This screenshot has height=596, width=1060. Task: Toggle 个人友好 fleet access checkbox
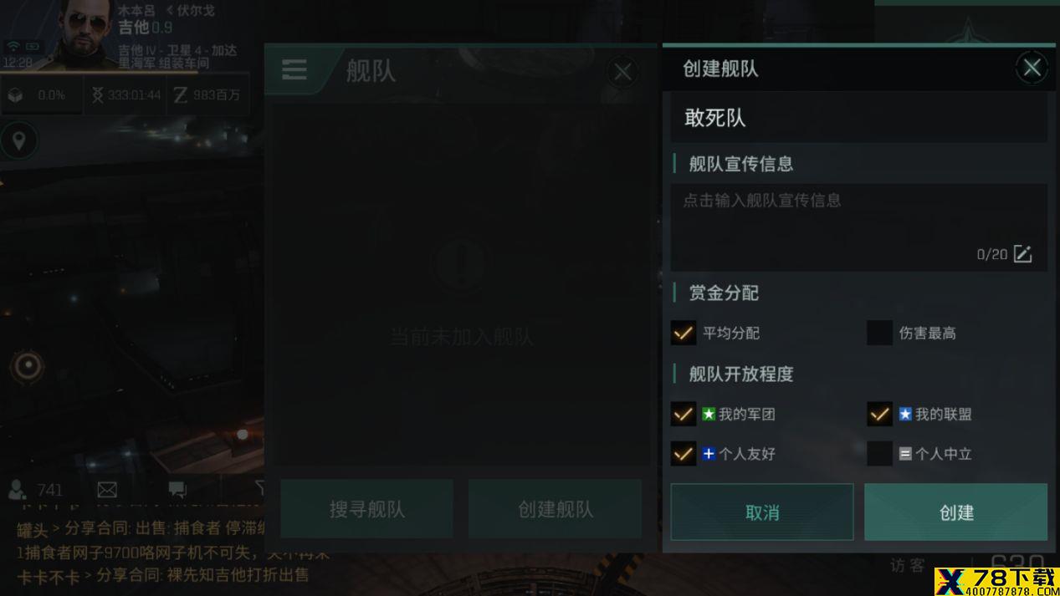click(x=684, y=454)
